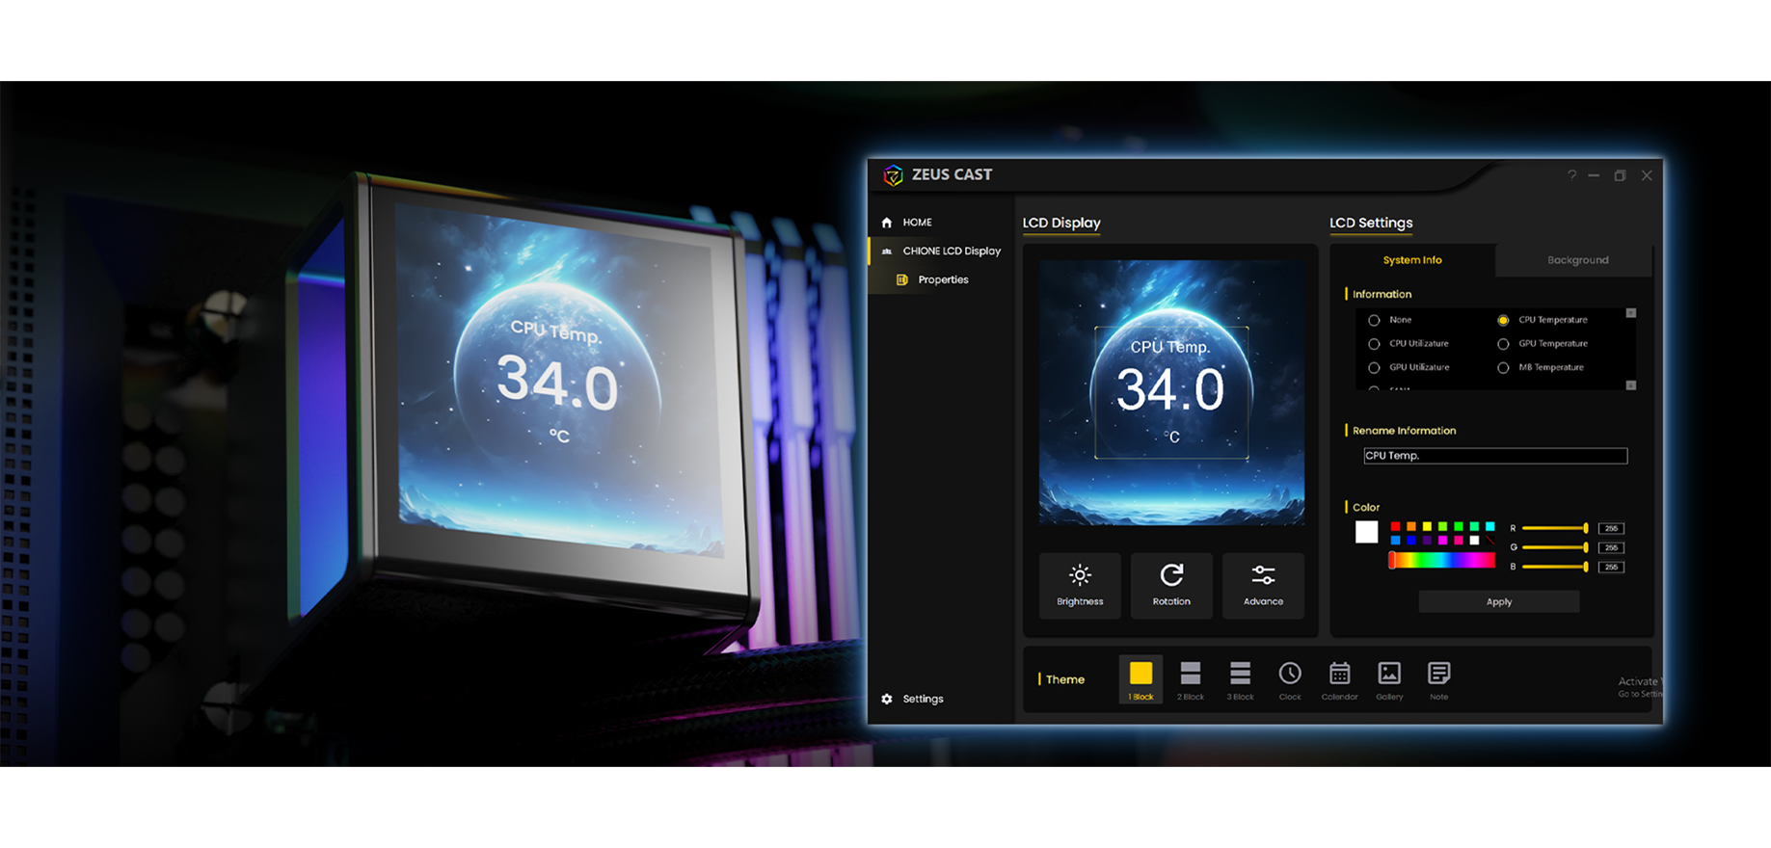This screenshot has height=848, width=1771.
Task: Click the Apply button
Action: [1499, 602]
